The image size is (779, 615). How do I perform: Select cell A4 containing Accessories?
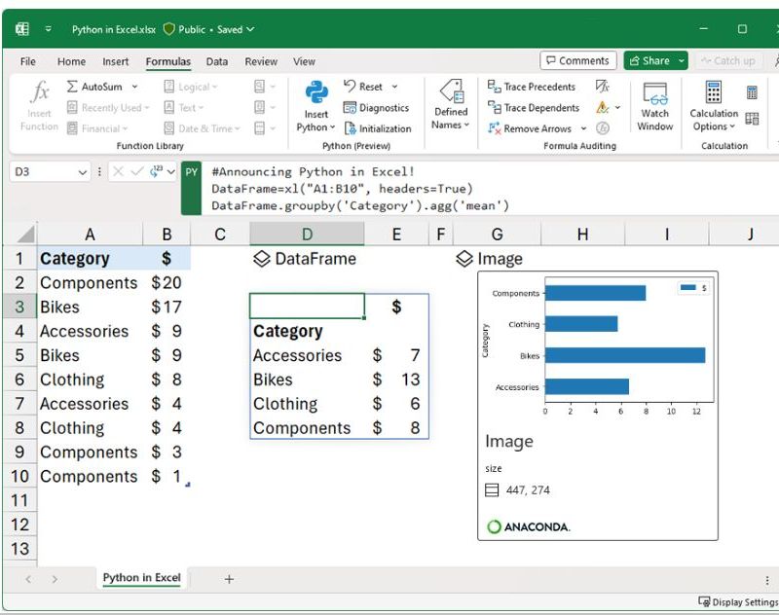(x=90, y=331)
